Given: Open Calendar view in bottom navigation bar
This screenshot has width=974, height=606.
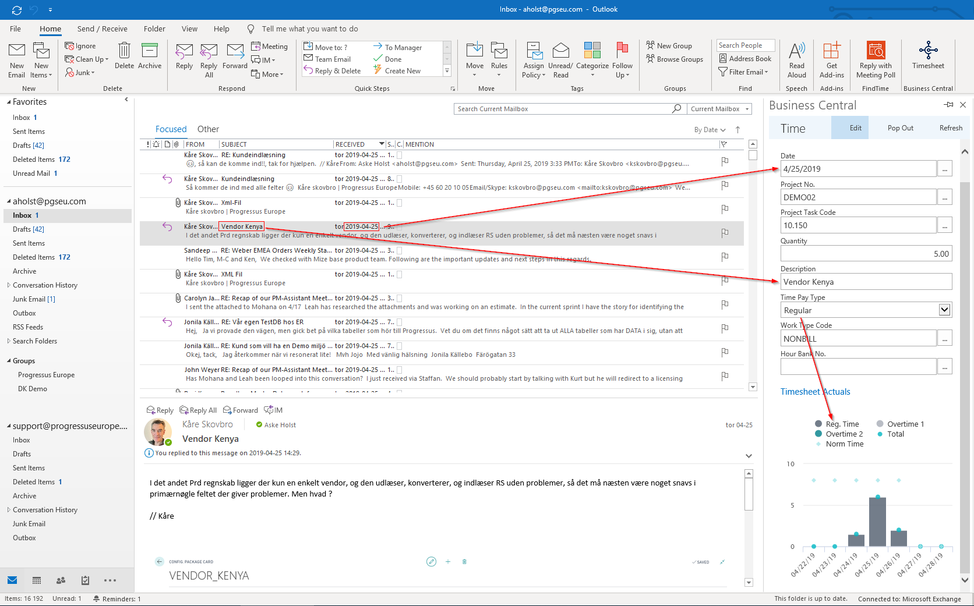Looking at the screenshot, I should 37,580.
